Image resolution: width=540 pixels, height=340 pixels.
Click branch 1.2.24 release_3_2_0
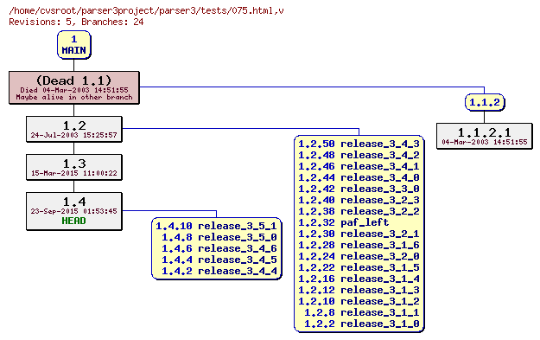[x=359, y=256]
